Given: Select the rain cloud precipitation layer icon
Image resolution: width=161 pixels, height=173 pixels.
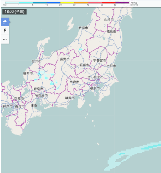Looking at the screenshot, I should tap(5, 22).
